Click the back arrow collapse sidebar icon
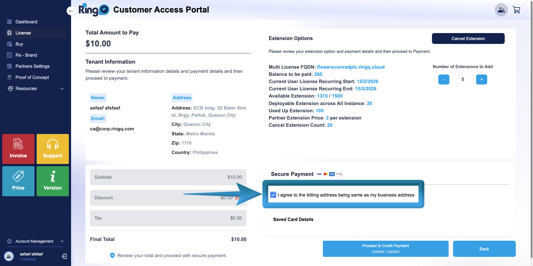 pyautogui.click(x=71, y=11)
